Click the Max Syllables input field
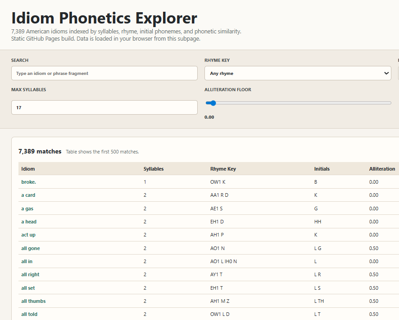 coord(104,107)
